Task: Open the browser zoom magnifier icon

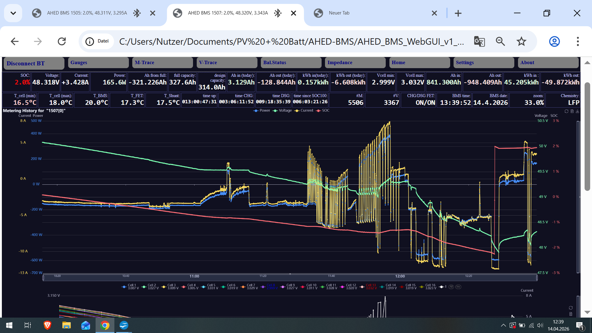Action: (x=500, y=41)
